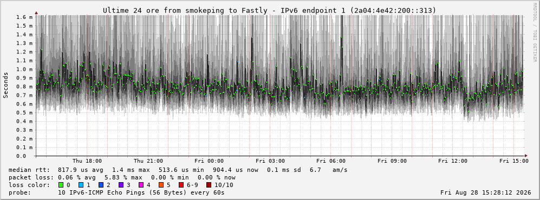The height and width of the screenshot is (200, 540).
Task: Click the red arrow at the x-axis end
Action: coord(526,156)
